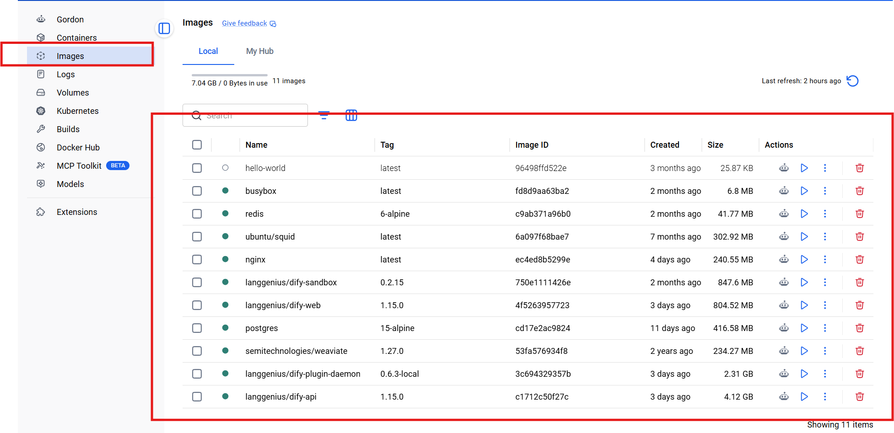Sort images by the Size column
Image resolution: width=894 pixels, height=433 pixels.
click(715, 145)
